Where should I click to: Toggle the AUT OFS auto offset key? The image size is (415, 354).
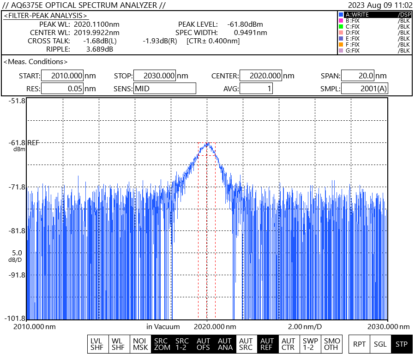[x=204, y=344]
